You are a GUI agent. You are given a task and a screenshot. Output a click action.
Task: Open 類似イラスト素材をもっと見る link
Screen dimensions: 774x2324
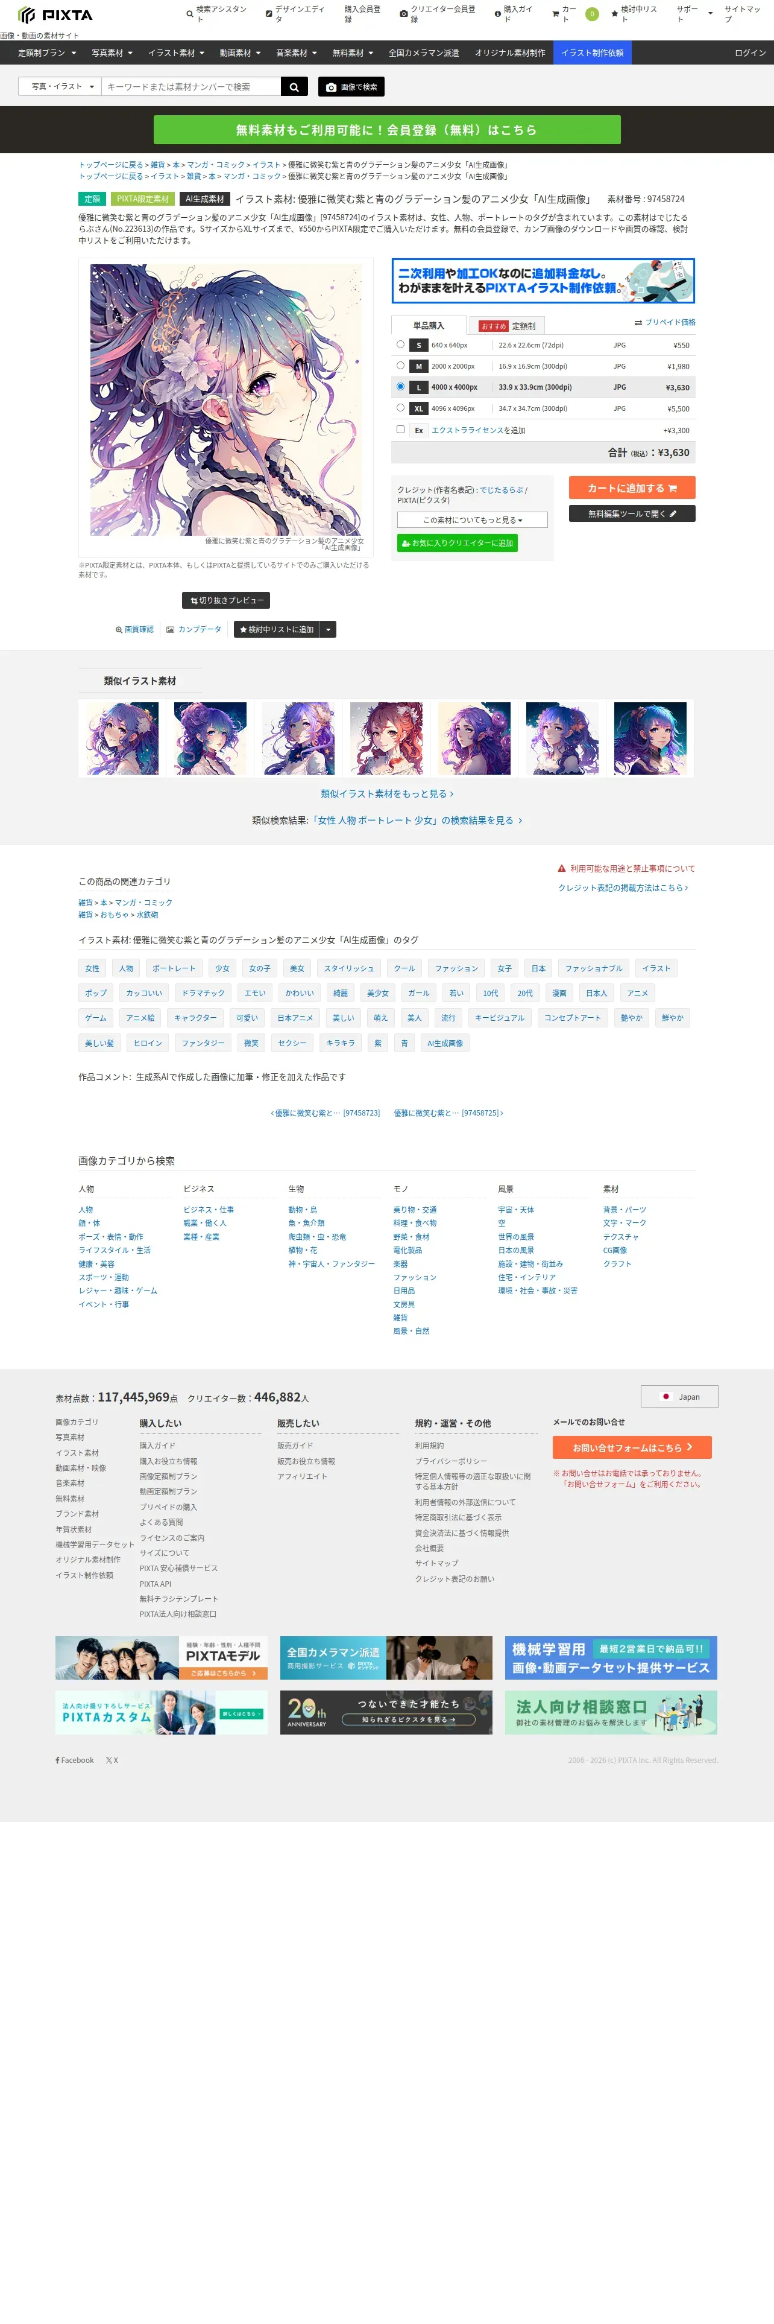tap(388, 794)
